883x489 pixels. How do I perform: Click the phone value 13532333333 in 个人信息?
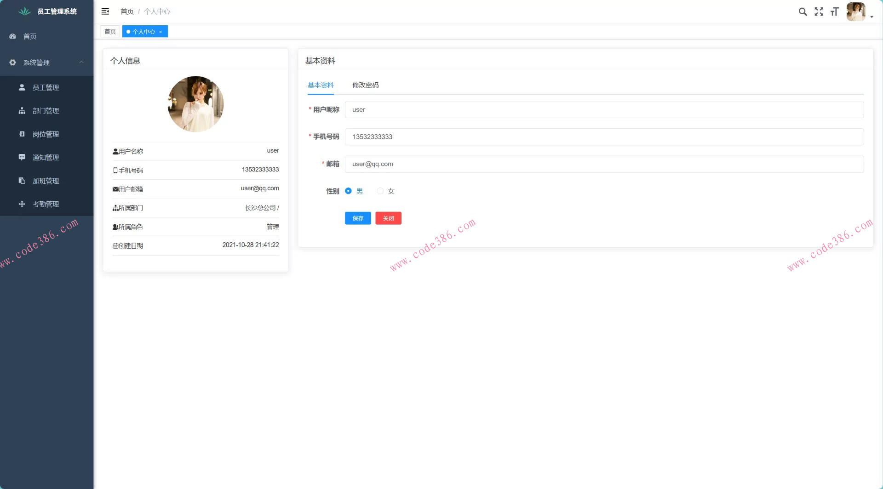click(260, 170)
